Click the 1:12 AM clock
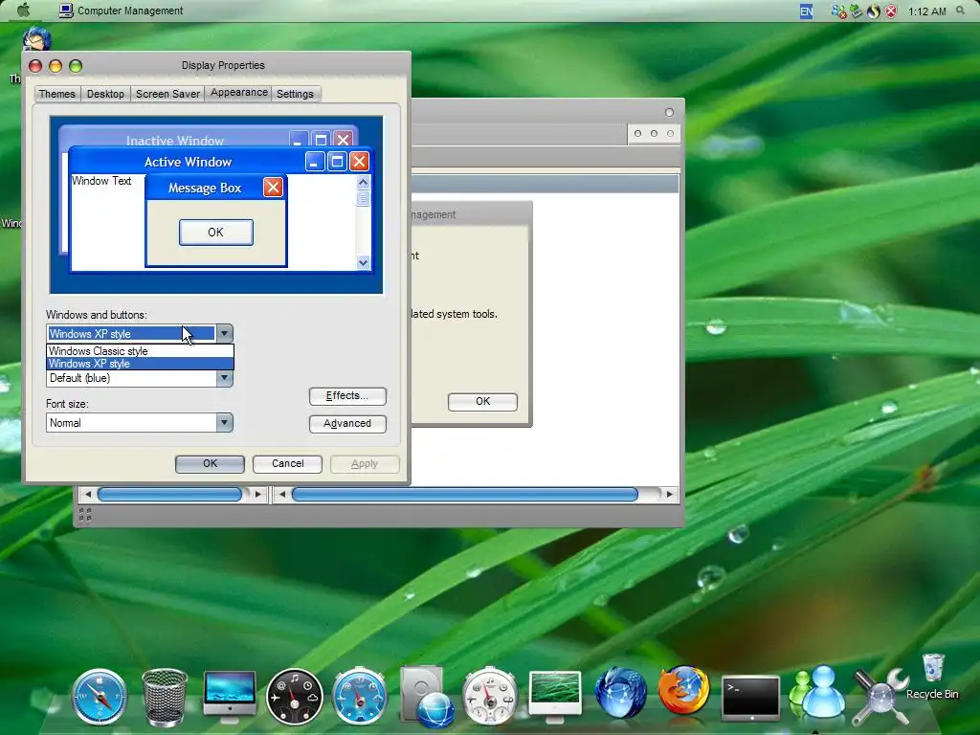The width and height of the screenshot is (980, 735). click(x=926, y=11)
